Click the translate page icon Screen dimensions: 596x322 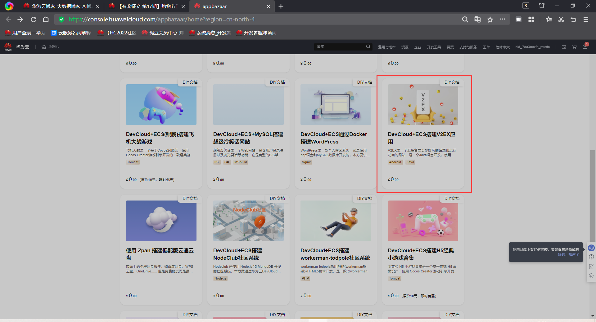pos(477,20)
